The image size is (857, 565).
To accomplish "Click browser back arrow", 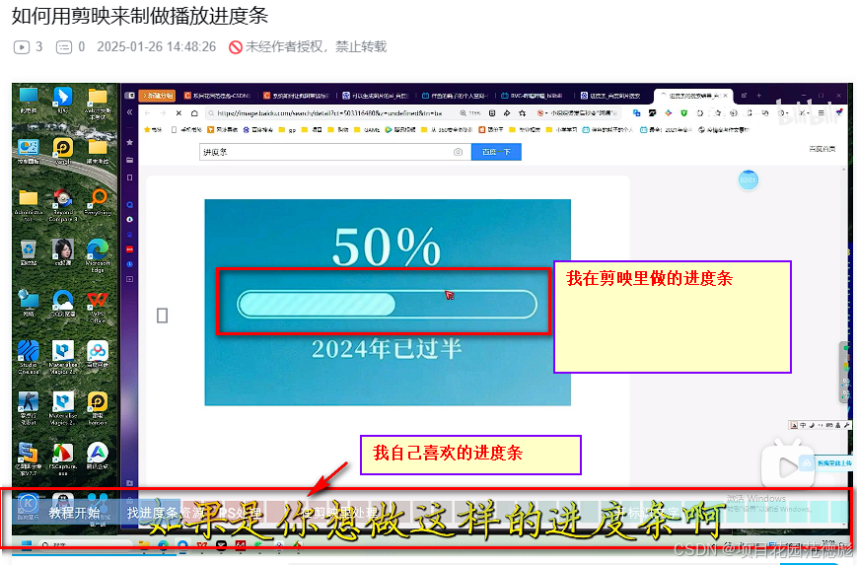I will tap(148, 113).
